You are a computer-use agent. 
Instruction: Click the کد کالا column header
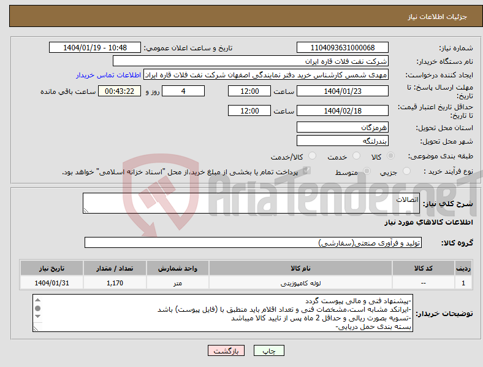point(424,268)
